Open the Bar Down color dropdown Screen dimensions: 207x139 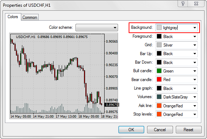177,62
